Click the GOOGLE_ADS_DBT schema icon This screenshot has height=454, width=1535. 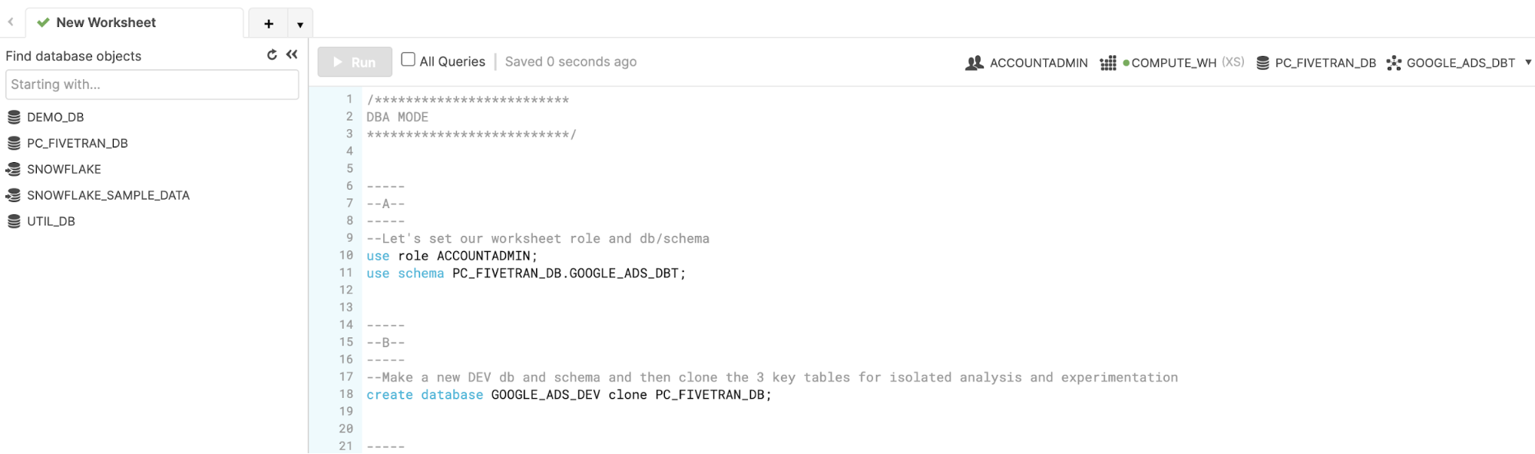click(x=1394, y=63)
